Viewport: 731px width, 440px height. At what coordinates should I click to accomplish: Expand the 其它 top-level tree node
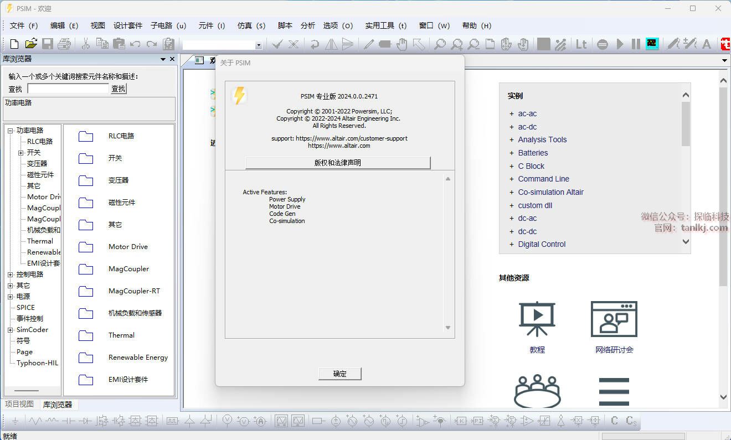tap(11, 286)
